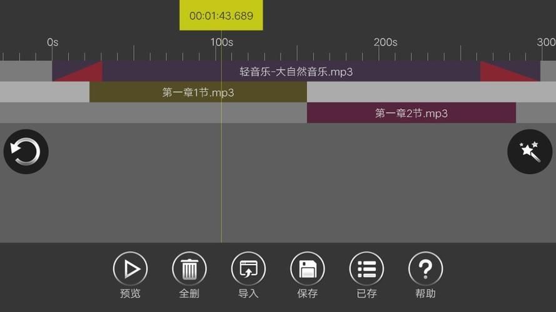Select the 轻音乐-大自然音乐.mp3 clip
The height and width of the screenshot is (312, 556).
pos(296,72)
